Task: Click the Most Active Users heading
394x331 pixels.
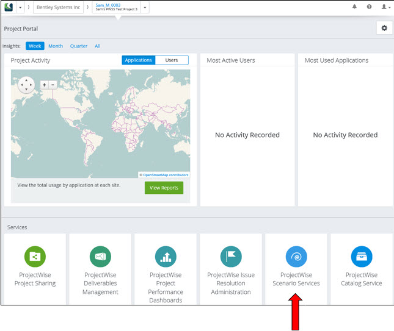Action: click(x=231, y=60)
